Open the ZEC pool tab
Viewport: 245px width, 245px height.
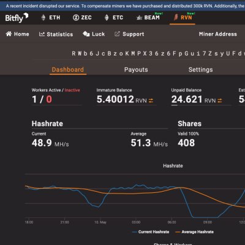click(x=82, y=18)
